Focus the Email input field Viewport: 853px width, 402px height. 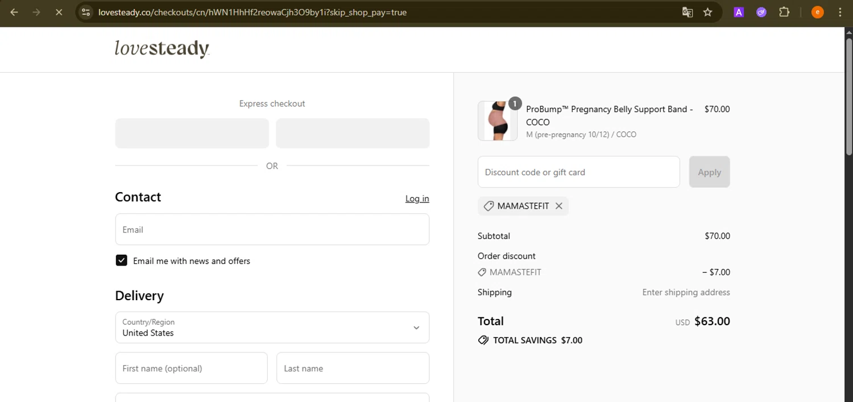[272, 229]
